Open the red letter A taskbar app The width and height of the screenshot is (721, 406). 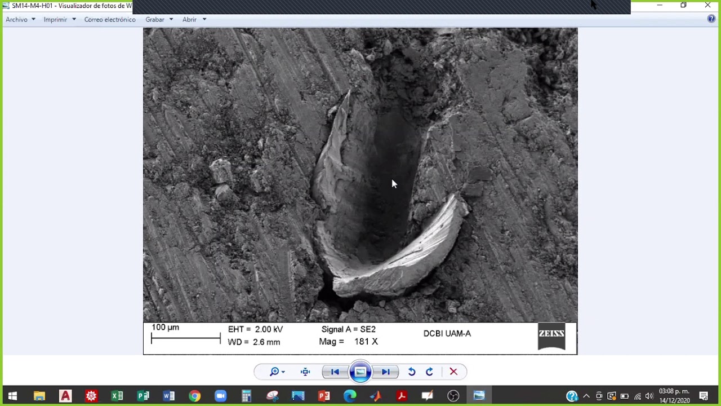pos(65,396)
